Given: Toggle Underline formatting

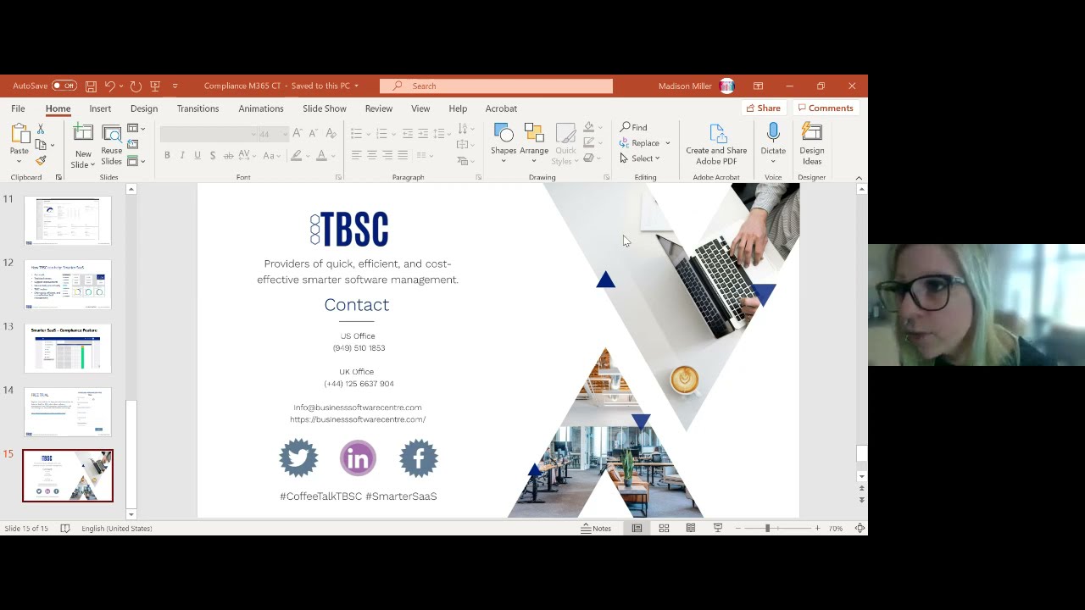Looking at the screenshot, I should [198, 155].
